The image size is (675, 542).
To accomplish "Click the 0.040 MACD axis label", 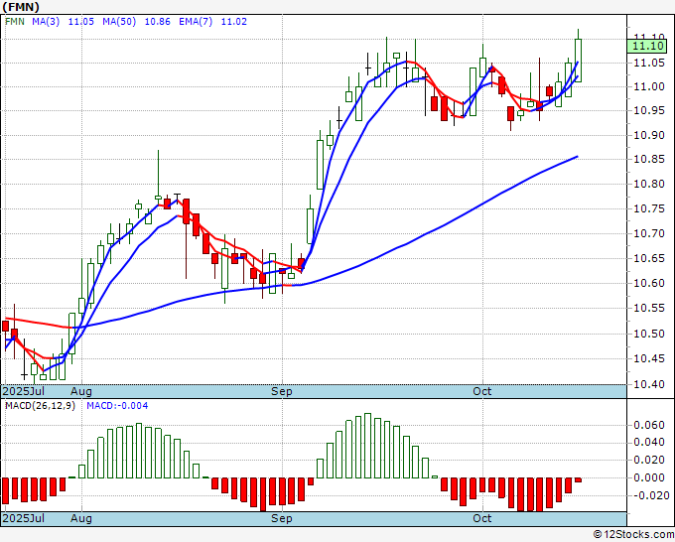I will click(x=649, y=442).
